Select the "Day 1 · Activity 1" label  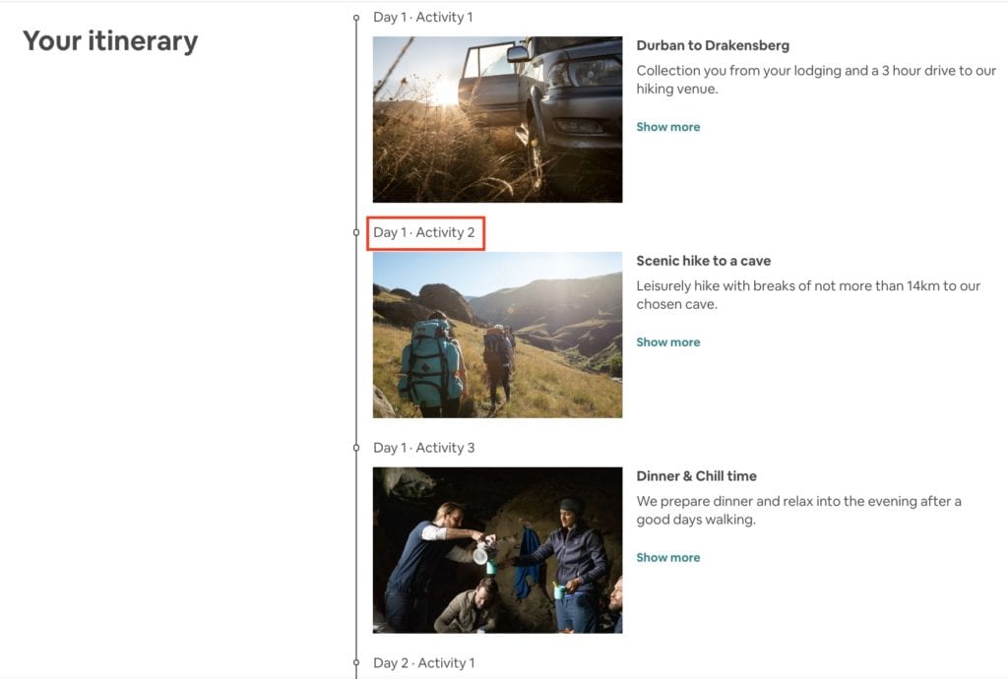tap(423, 16)
